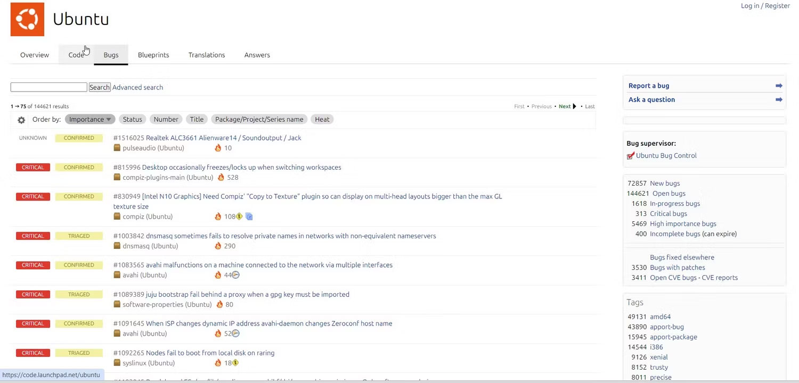Click the milestone icon on bug #1083565

[235, 275]
